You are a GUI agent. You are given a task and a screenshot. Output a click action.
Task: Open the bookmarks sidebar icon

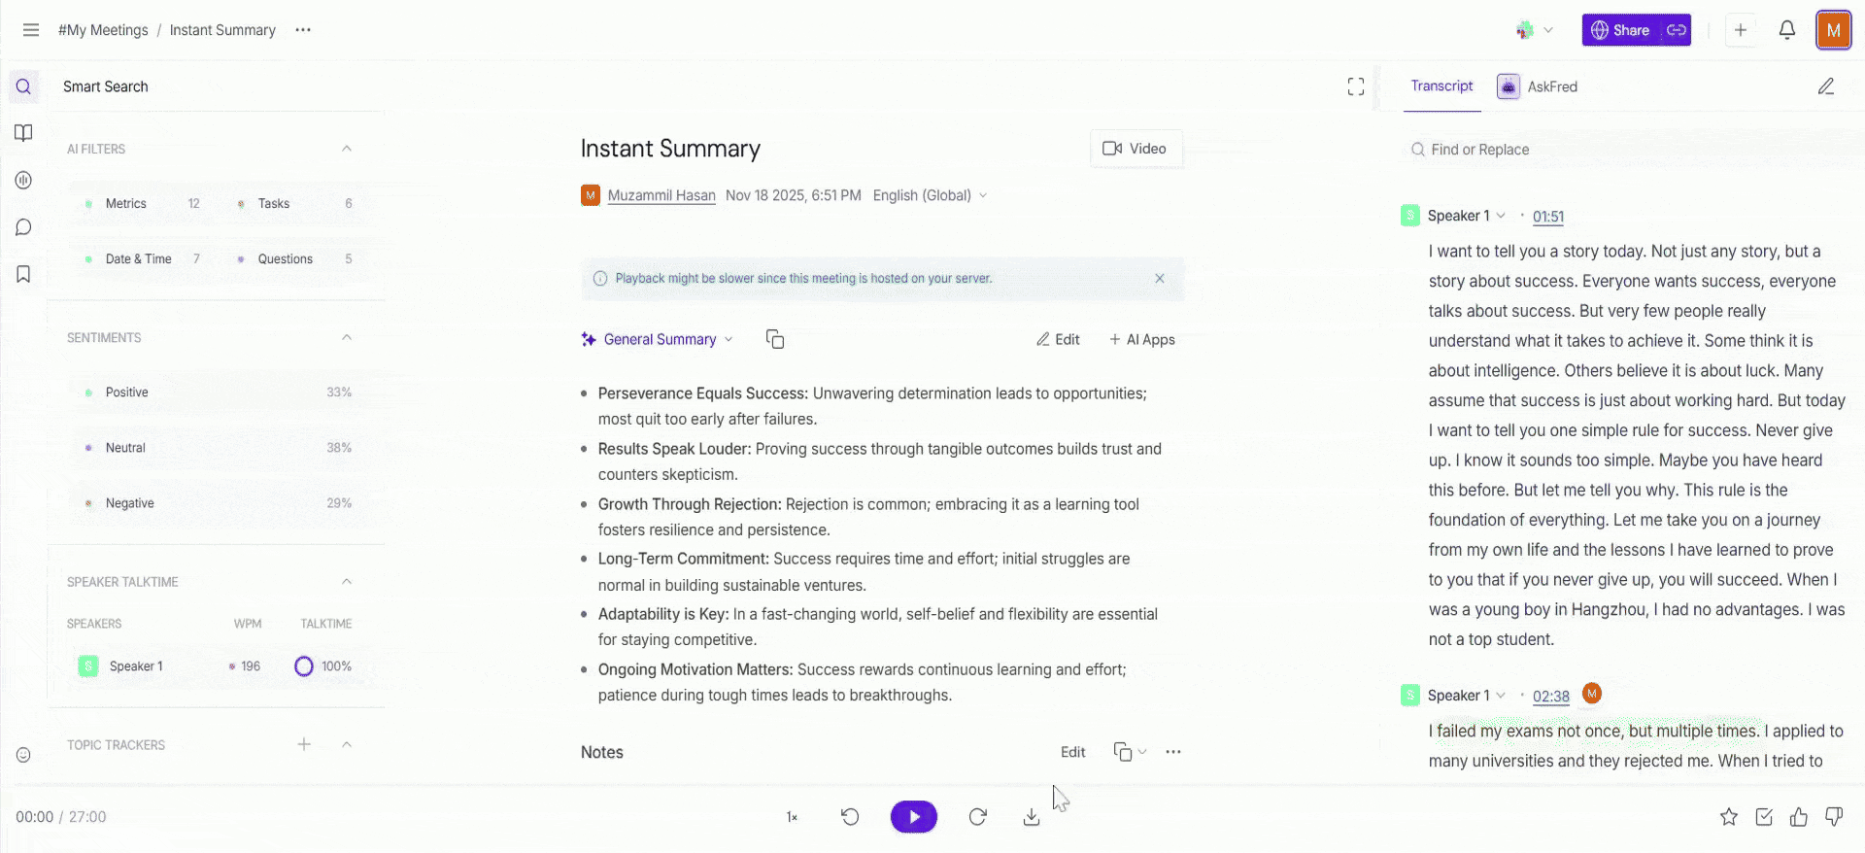24,274
